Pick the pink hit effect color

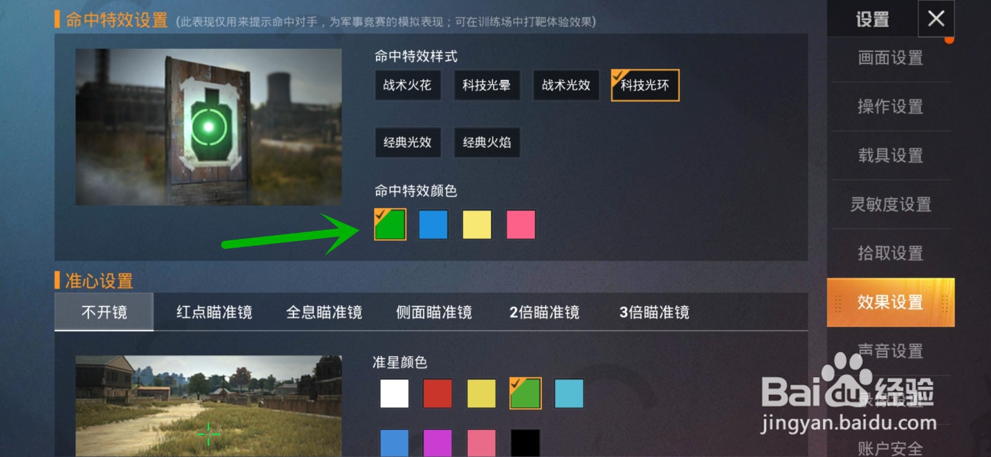click(x=521, y=224)
